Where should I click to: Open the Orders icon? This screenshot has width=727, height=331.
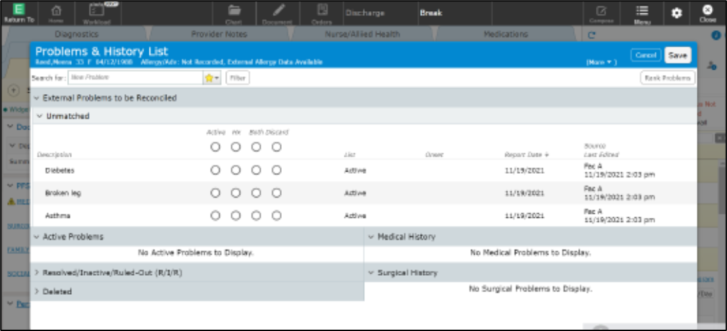[x=322, y=12]
